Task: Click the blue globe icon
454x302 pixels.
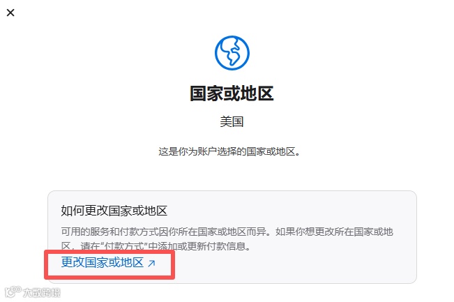Action: click(x=232, y=53)
